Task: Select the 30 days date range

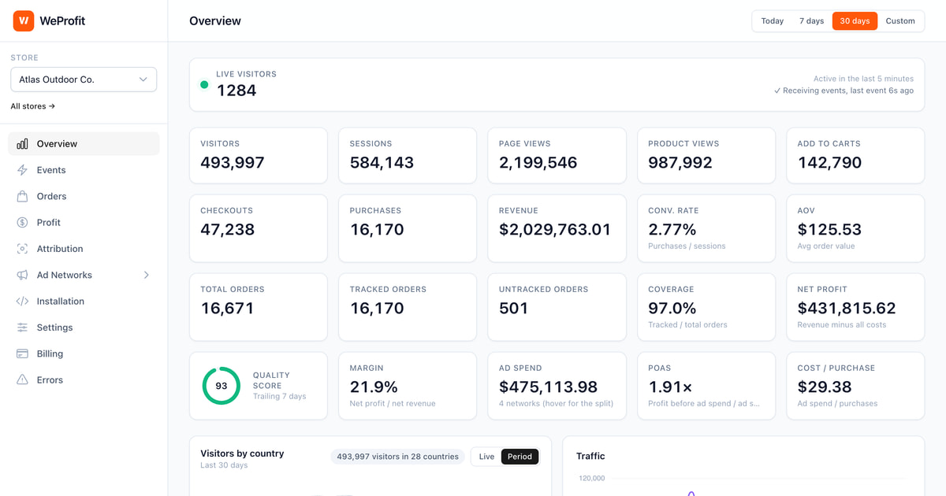Action: coord(855,21)
